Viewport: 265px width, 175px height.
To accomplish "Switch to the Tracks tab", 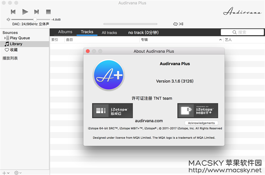I will pos(87,32).
